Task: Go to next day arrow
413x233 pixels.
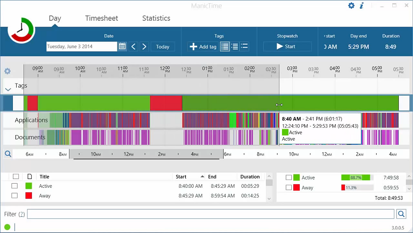Action: click(144, 47)
